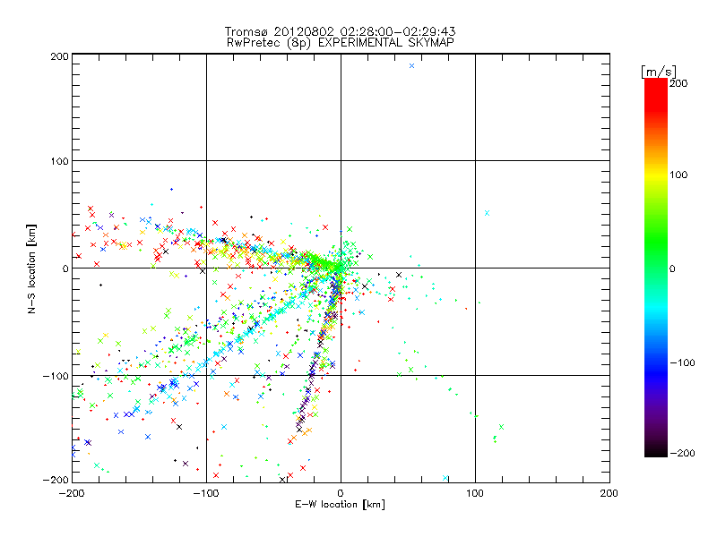Viewport: 717px width, 537px height.
Task: Click the y-axis tick label '100'
Action: click(59, 161)
